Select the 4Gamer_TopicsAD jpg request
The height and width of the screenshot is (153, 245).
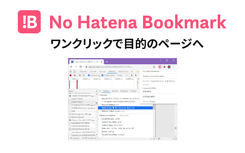[x=82, y=120]
